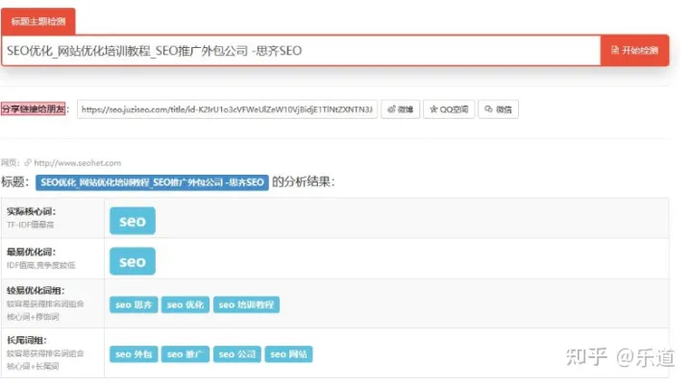Viewport: 692px width, 386px height.
Task: Click the 核心词+修饰词 description text
Action: click(x=33, y=317)
